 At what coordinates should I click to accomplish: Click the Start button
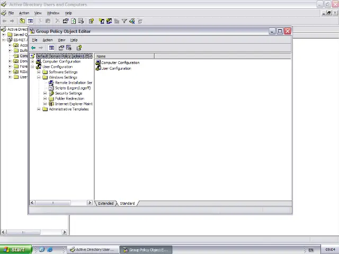click(x=16, y=249)
